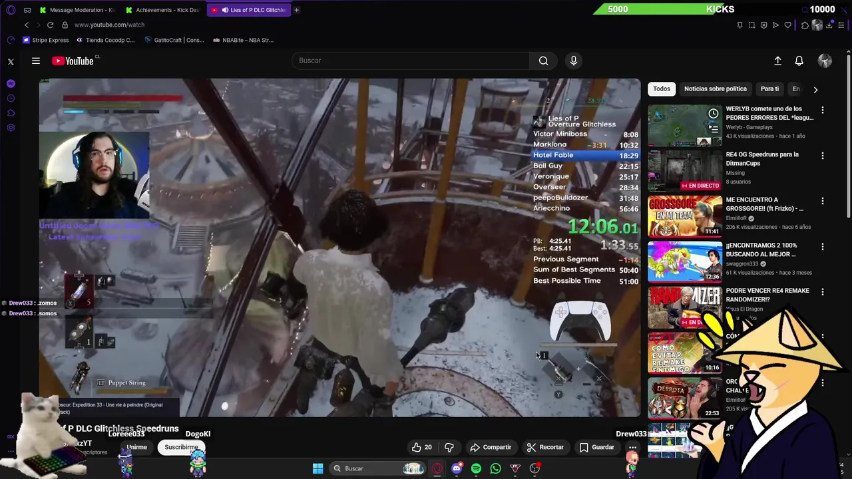Go back using the browser back arrow
This screenshot has width=852, height=479.
point(27,25)
